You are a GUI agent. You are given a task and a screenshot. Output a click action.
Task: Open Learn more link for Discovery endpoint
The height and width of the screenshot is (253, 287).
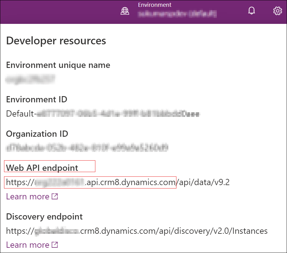click(28, 245)
